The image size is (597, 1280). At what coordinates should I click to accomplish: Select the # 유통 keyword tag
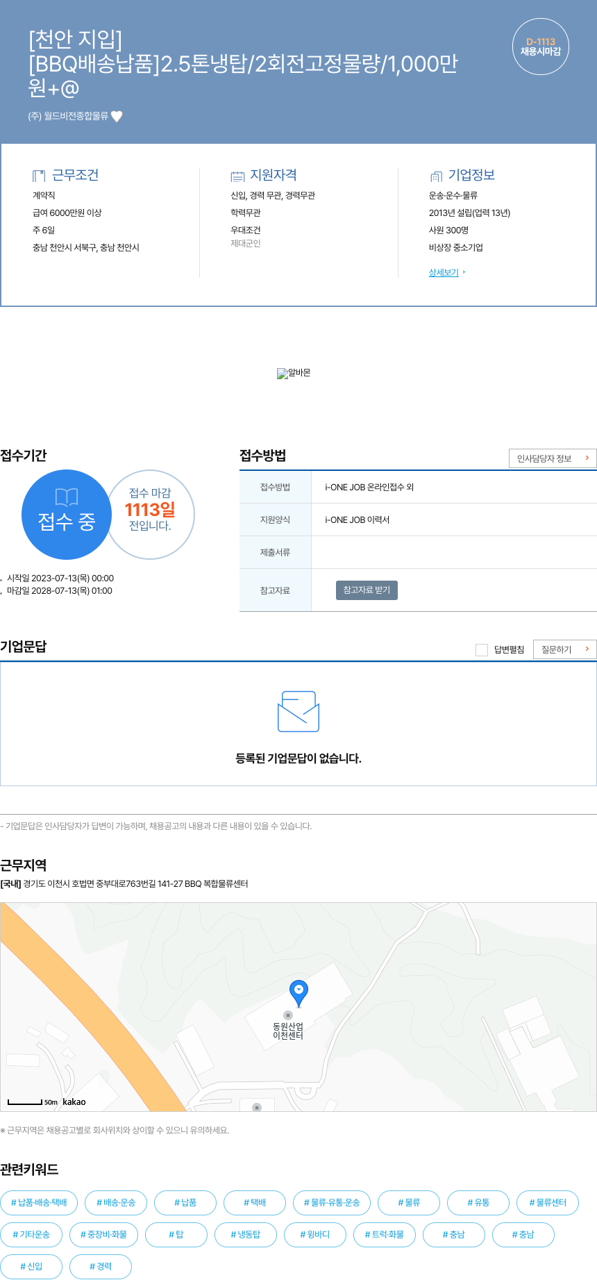(x=478, y=1202)
